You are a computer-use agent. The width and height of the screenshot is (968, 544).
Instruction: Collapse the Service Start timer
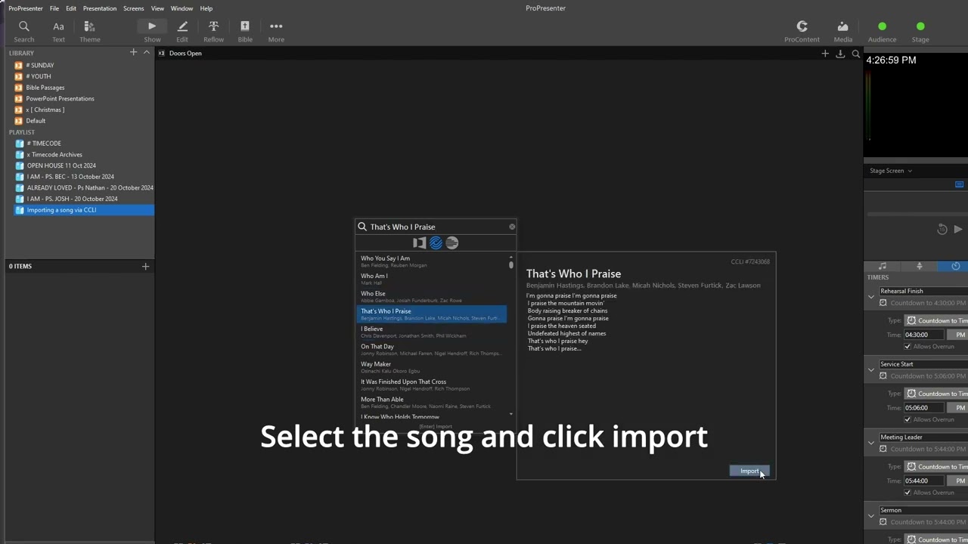click(871, 370)
